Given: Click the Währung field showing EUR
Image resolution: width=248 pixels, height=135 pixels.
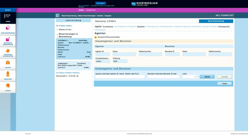Looking at the screenshot, I should click(120, 61).
